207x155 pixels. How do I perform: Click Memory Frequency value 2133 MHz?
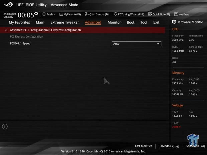coord(178,83)
